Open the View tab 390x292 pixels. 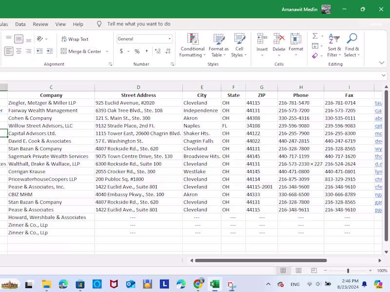(60, 24)
